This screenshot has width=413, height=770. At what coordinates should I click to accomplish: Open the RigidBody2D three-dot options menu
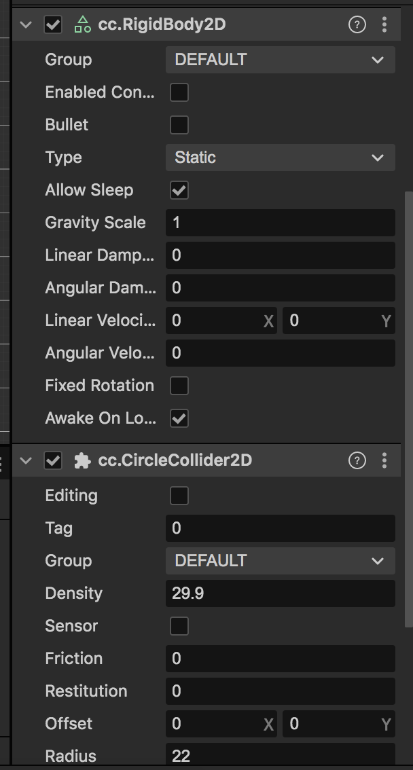pyautogui.click(x=384, y=24)
